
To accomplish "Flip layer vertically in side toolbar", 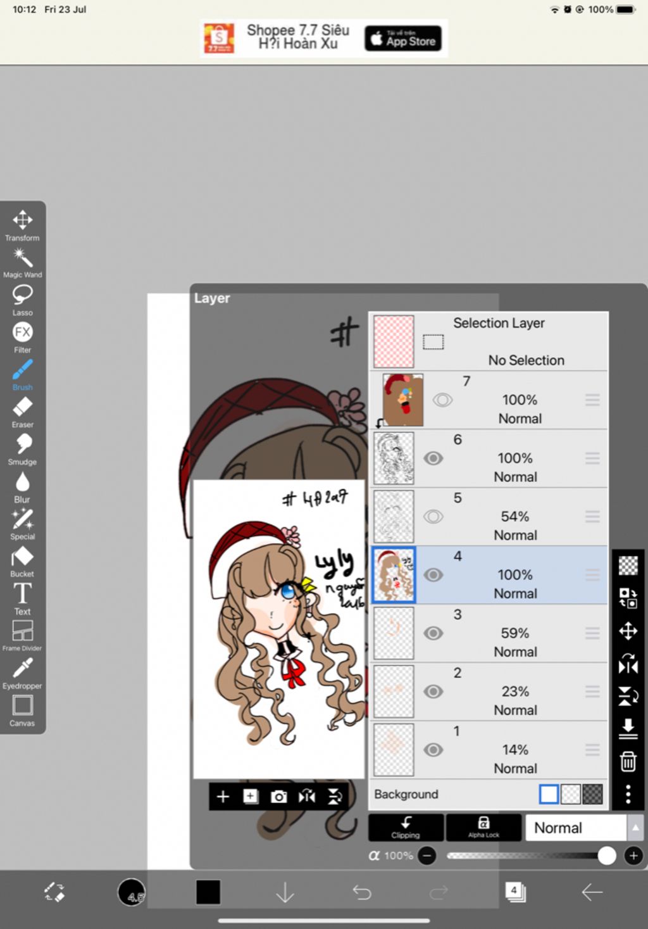I will click(x=628, y=697).
